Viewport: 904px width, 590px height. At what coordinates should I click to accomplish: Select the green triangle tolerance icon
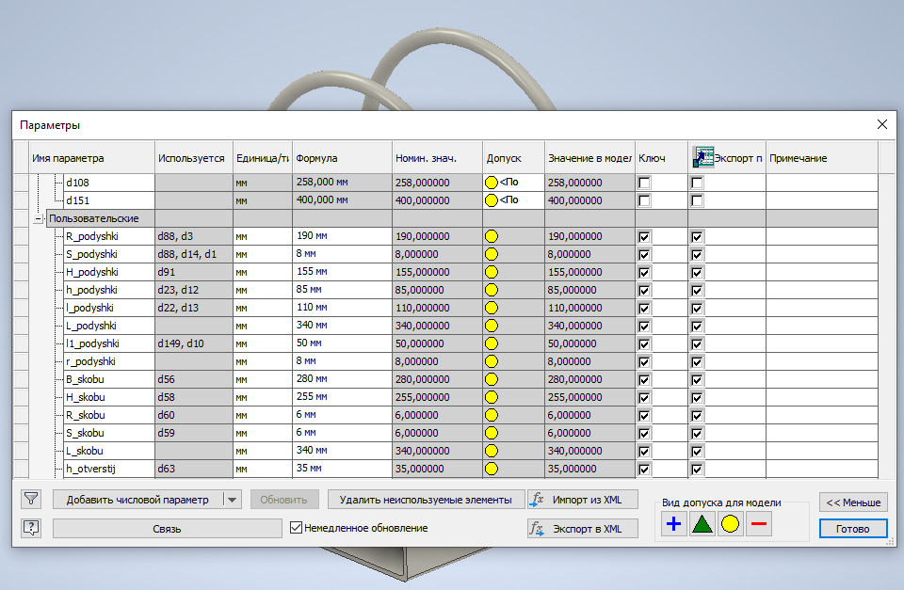[x=702, y=525]
